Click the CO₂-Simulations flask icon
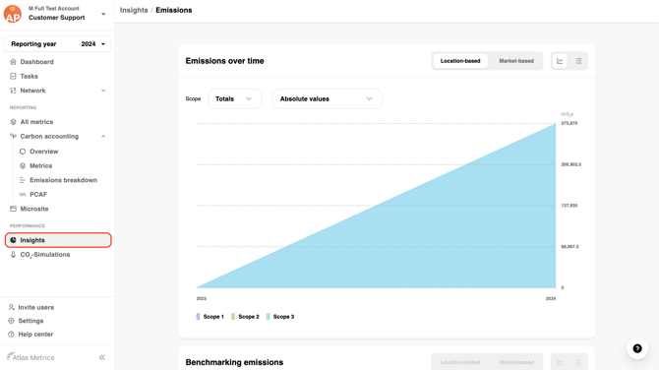Image resolution: width=659 pixels, height=370 pixels. [x=13, y=254]
